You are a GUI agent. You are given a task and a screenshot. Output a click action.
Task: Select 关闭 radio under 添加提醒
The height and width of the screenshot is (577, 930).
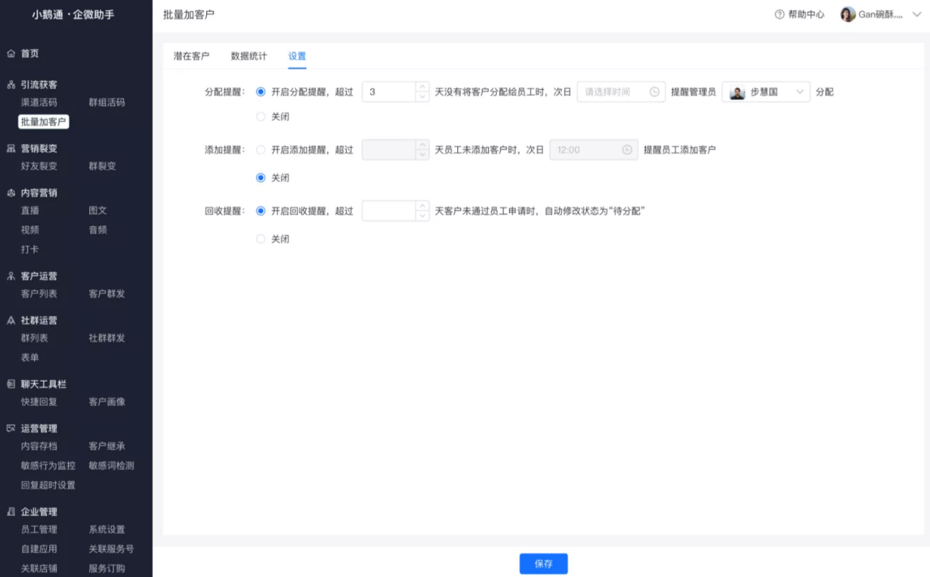point(260,178)
